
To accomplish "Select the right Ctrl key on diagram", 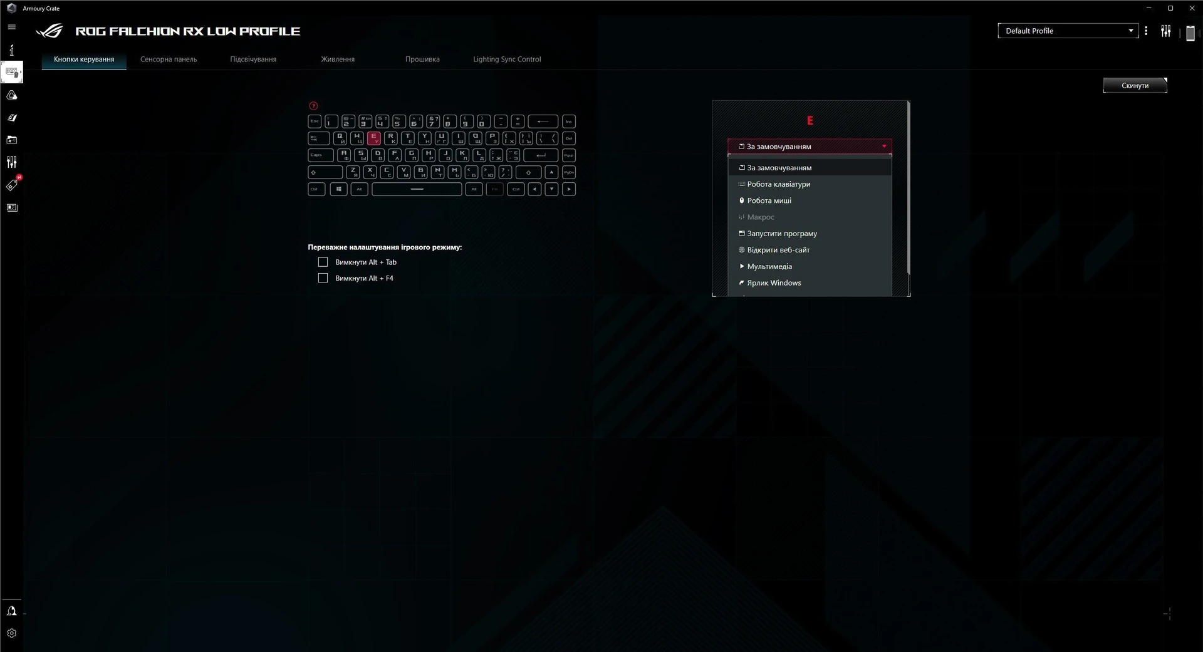I will click(516, 189).
